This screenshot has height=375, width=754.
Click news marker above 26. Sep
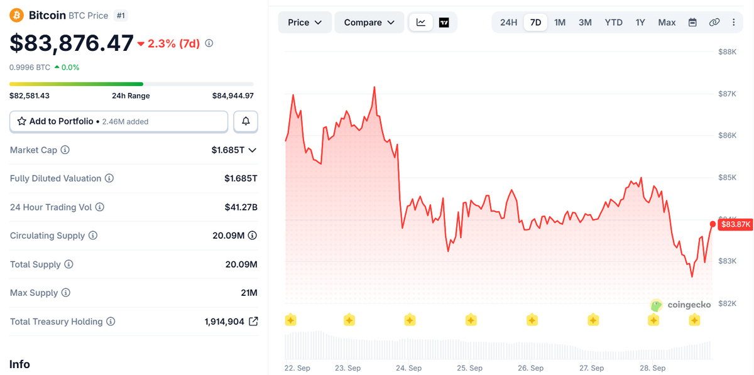pos(532,320)
